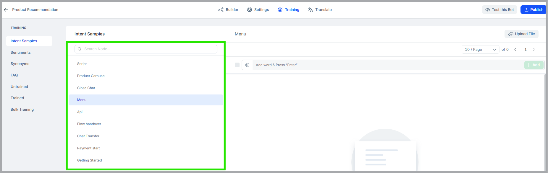Click the right-side vertical scrollbar
The width and height of the screenshot is (548, 173).
[545, 122]
